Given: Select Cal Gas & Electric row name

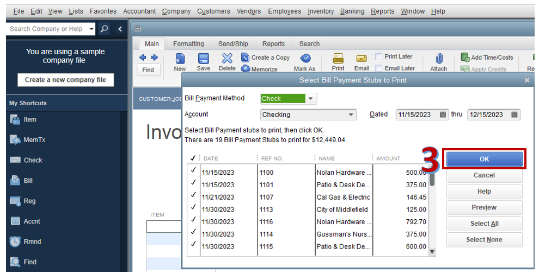Looking at the screenshot, I should 343,197.
